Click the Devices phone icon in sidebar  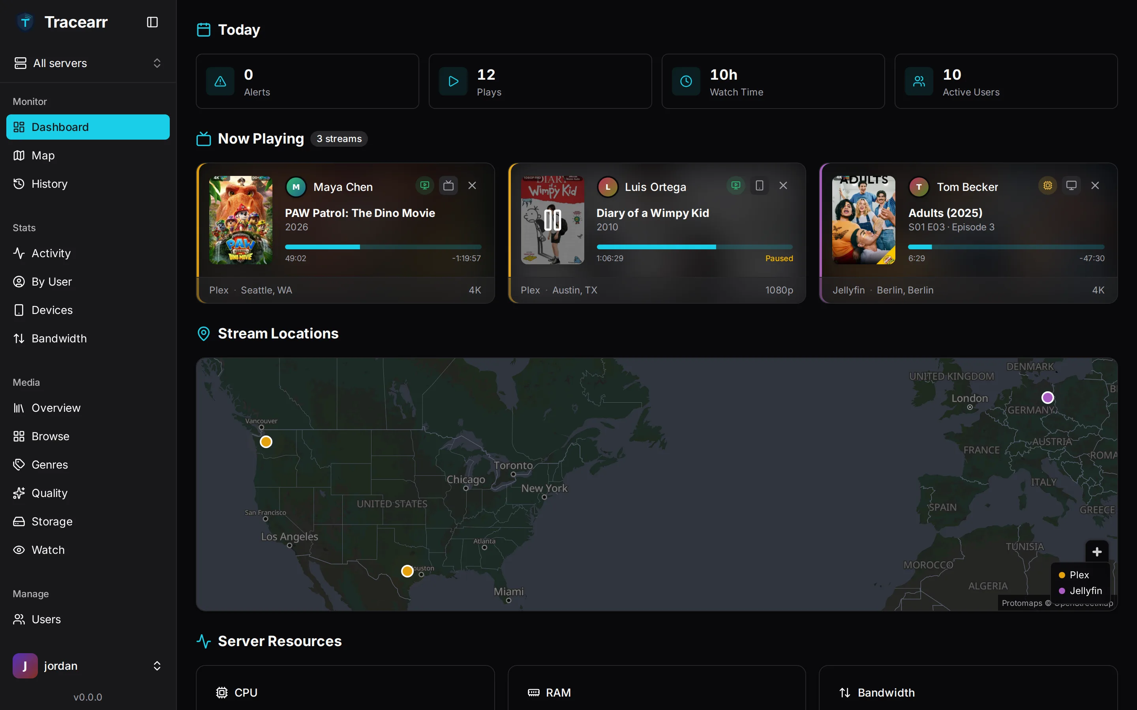pos(19,310)
